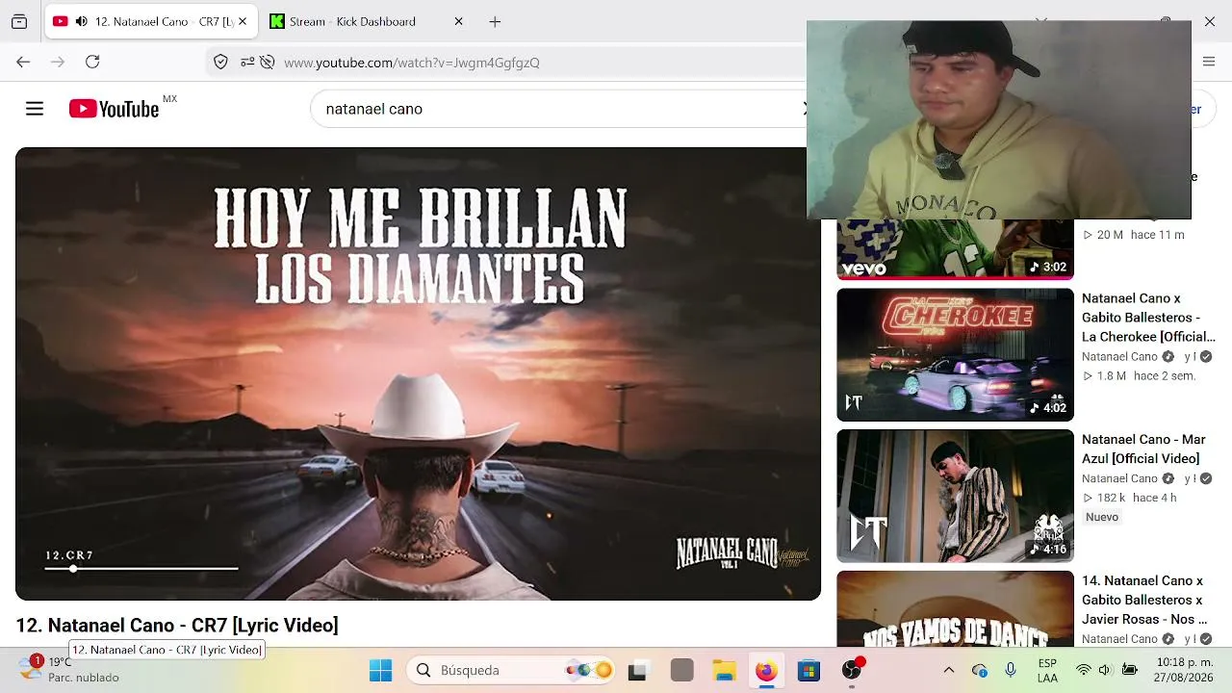Click the 'Nuevo' badge on Mar Azul
1232x693 pixels.
(x=1102, y=517)
